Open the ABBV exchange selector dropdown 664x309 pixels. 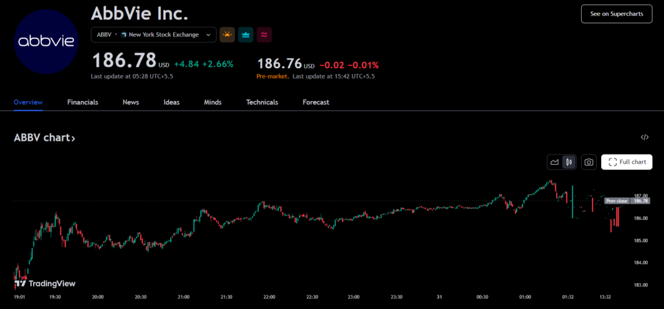[x=154, y=35]
